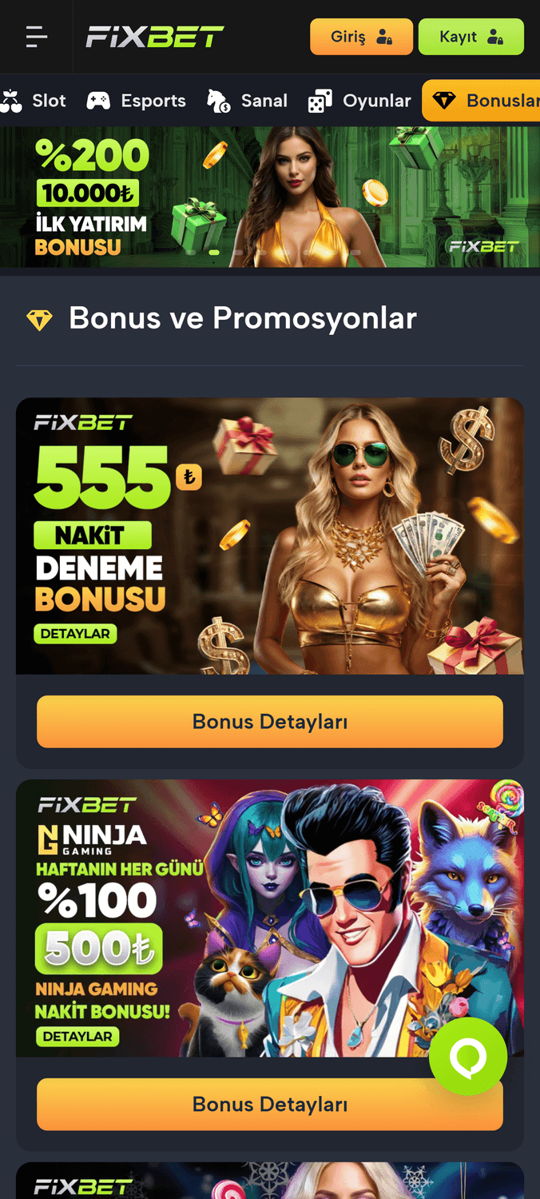Click the Kayıt register button
540x1199 pixels.
point(471,37)
